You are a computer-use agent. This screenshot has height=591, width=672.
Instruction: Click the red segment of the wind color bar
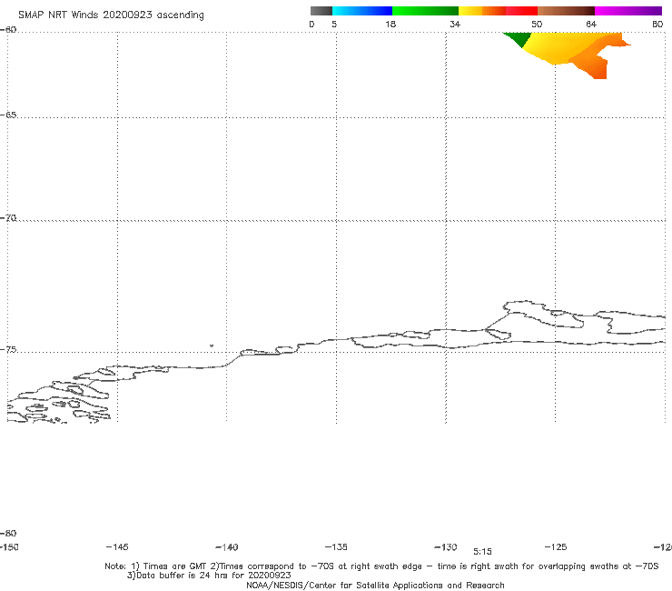521,11
